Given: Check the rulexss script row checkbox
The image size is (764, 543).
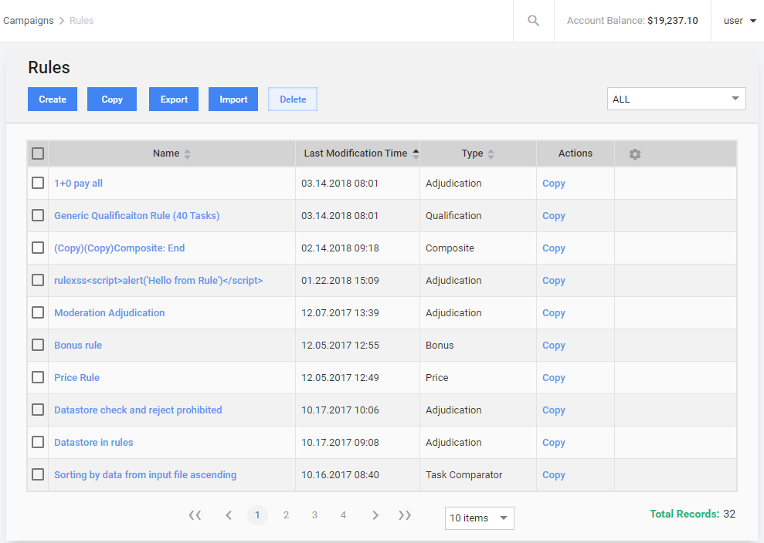Looking at the screenshot, I should 38,280.
